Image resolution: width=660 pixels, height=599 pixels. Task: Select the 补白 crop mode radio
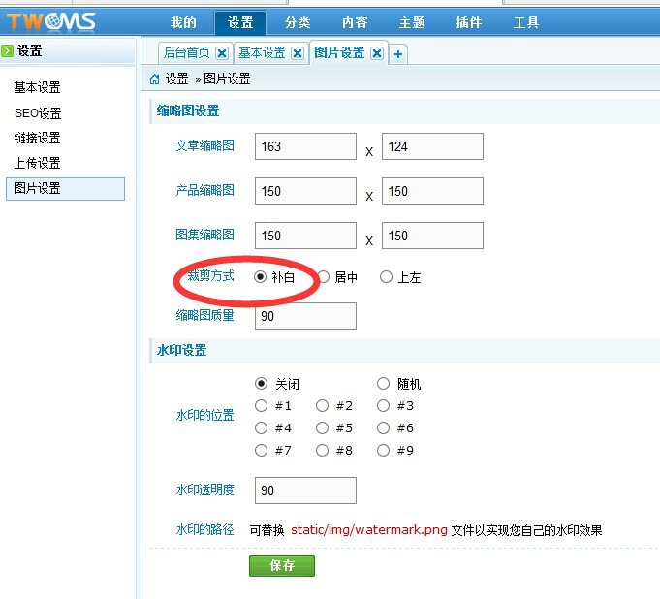coord(260,277)
